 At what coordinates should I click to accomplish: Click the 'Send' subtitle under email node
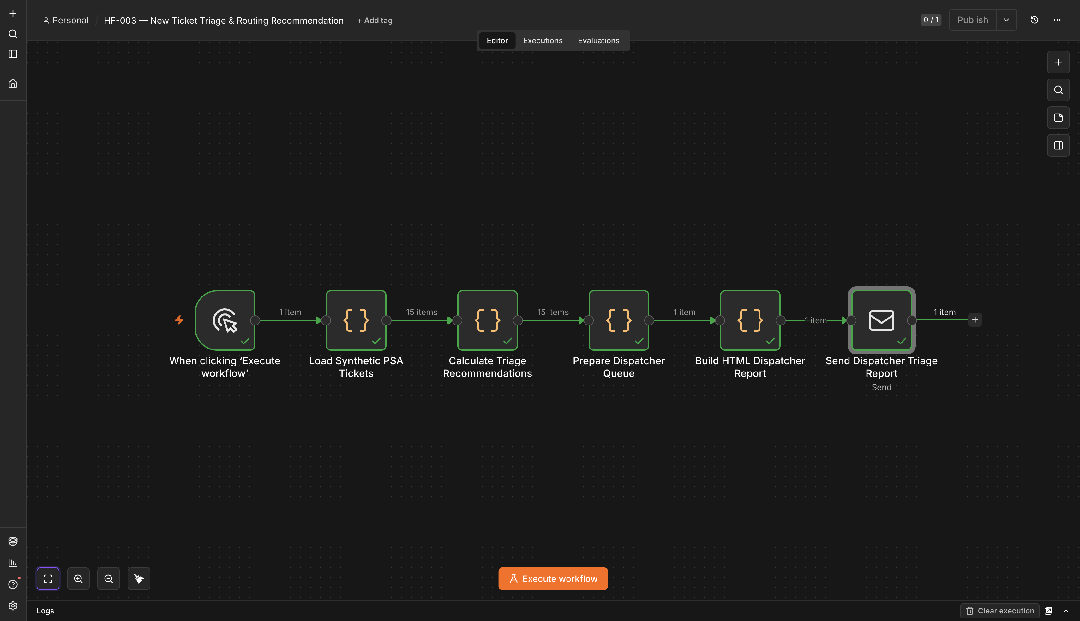coord(881,387)
